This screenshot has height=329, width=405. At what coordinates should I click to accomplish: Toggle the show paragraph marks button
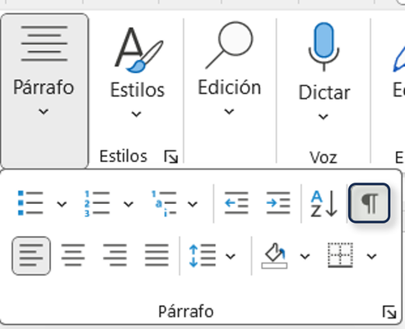click(x=369, y=203)
